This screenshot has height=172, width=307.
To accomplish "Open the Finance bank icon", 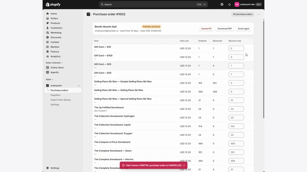I will [47, 52].
